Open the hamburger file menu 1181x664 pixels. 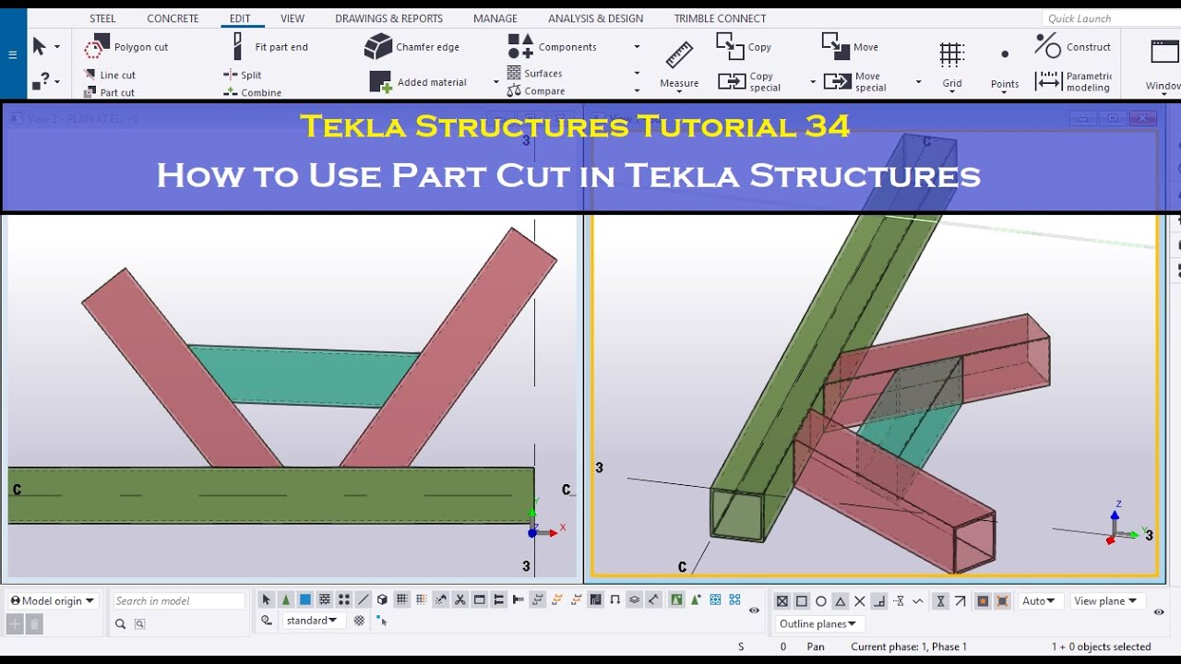(12, 55)
